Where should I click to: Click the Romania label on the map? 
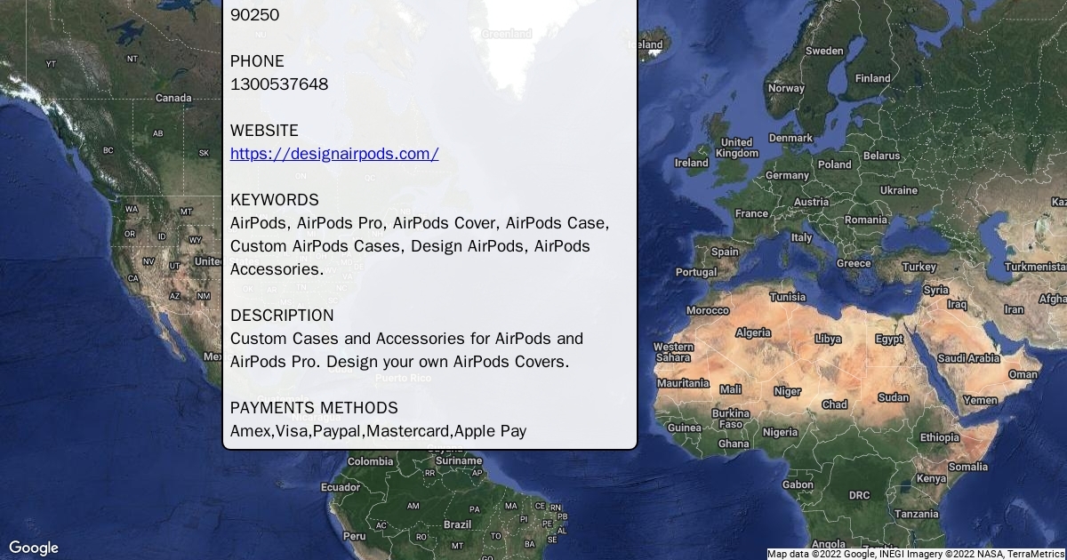click(x=866, y=220)
